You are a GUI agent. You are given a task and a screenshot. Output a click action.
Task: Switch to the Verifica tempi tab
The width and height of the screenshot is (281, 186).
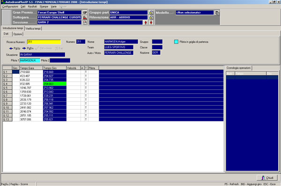tap(33, 29)
